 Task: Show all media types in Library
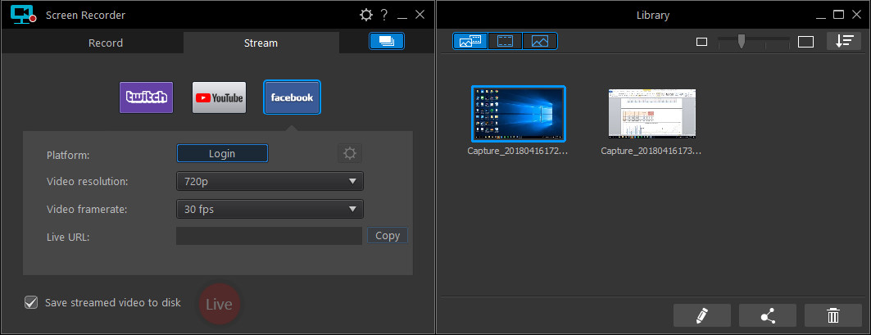(470, 41)
